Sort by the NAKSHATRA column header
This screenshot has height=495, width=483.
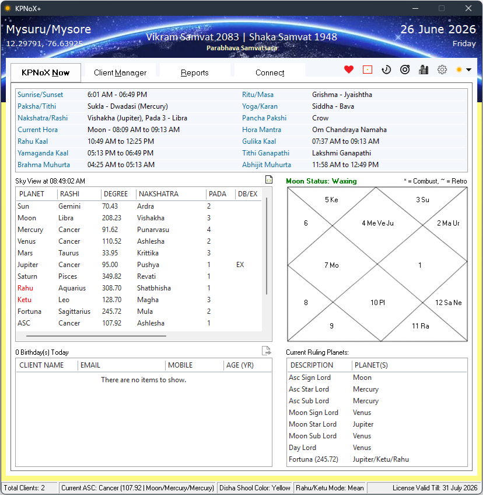pos(171,194)
